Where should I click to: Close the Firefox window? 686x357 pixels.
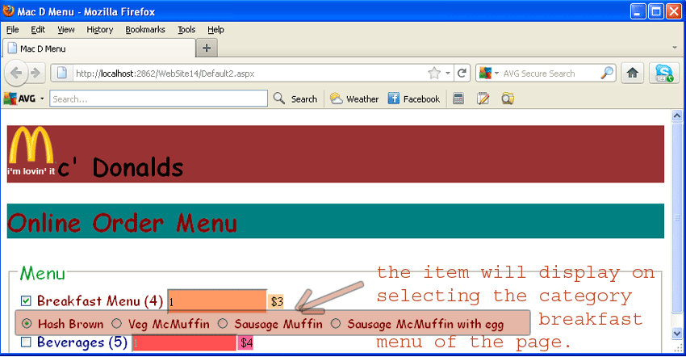pos(674,11)
